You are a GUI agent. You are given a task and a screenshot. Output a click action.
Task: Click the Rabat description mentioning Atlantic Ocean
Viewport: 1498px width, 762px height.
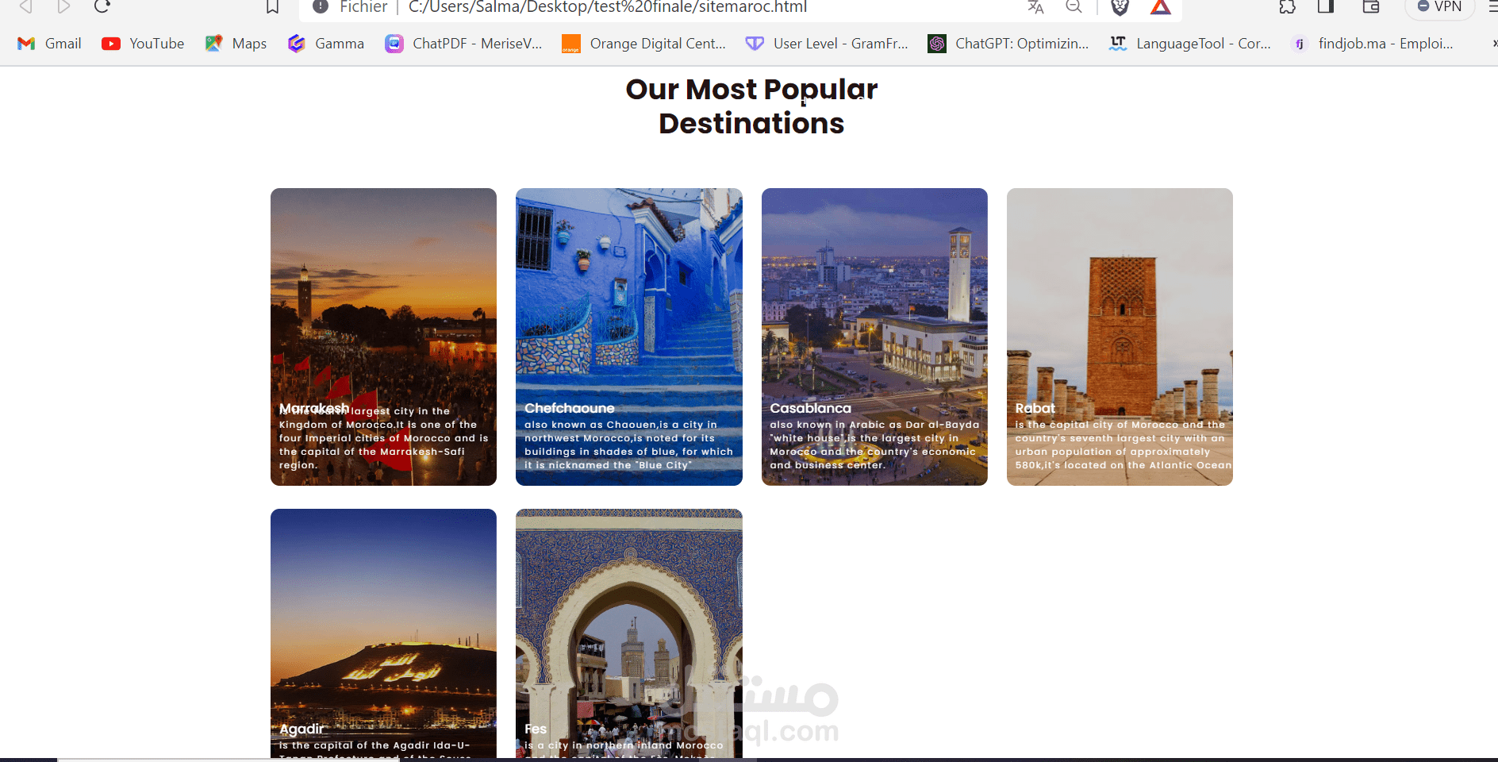1123,445
